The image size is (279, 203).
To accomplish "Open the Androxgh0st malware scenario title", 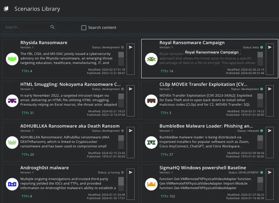I will [x=45, y=168].
